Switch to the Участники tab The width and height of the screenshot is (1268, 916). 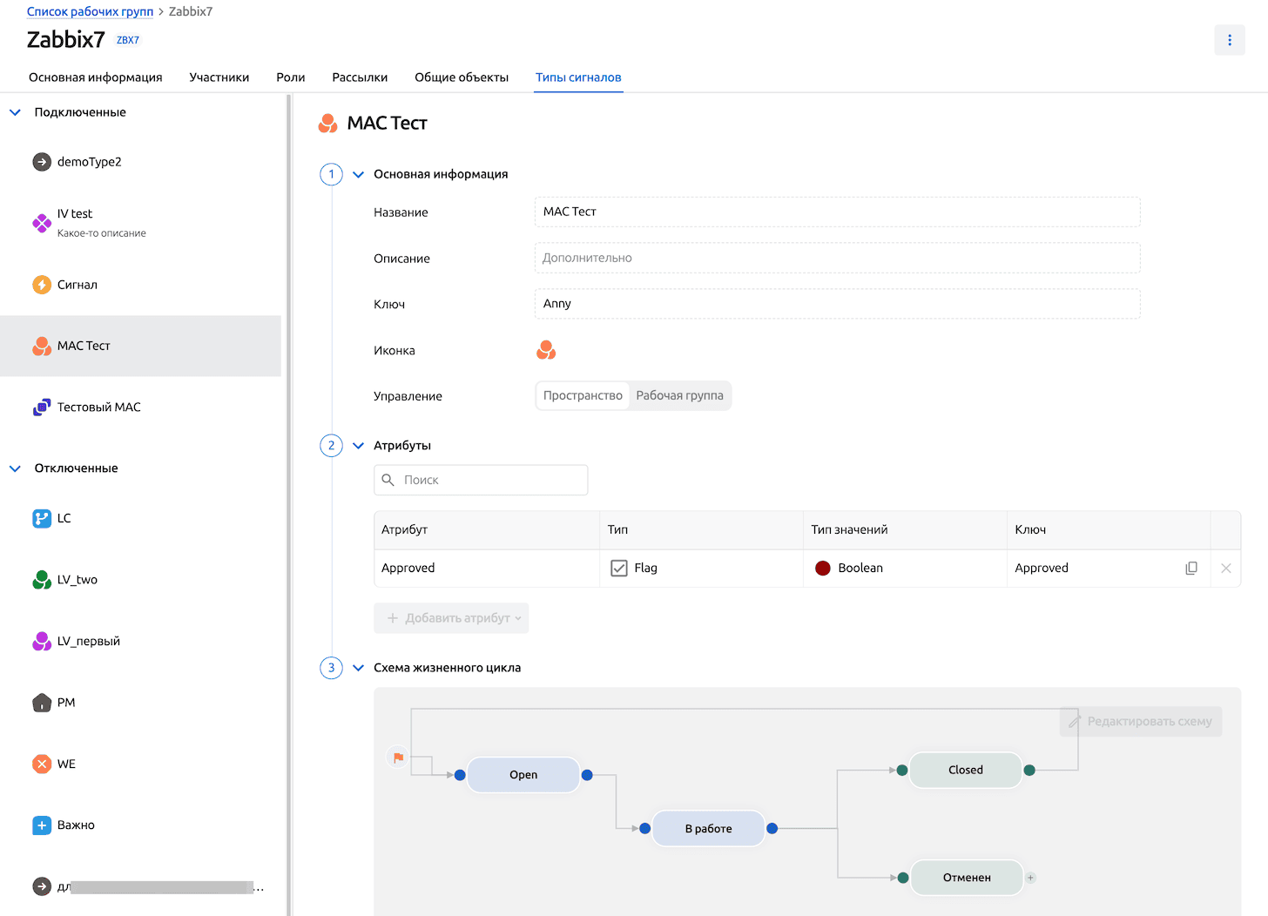(219, 77)
